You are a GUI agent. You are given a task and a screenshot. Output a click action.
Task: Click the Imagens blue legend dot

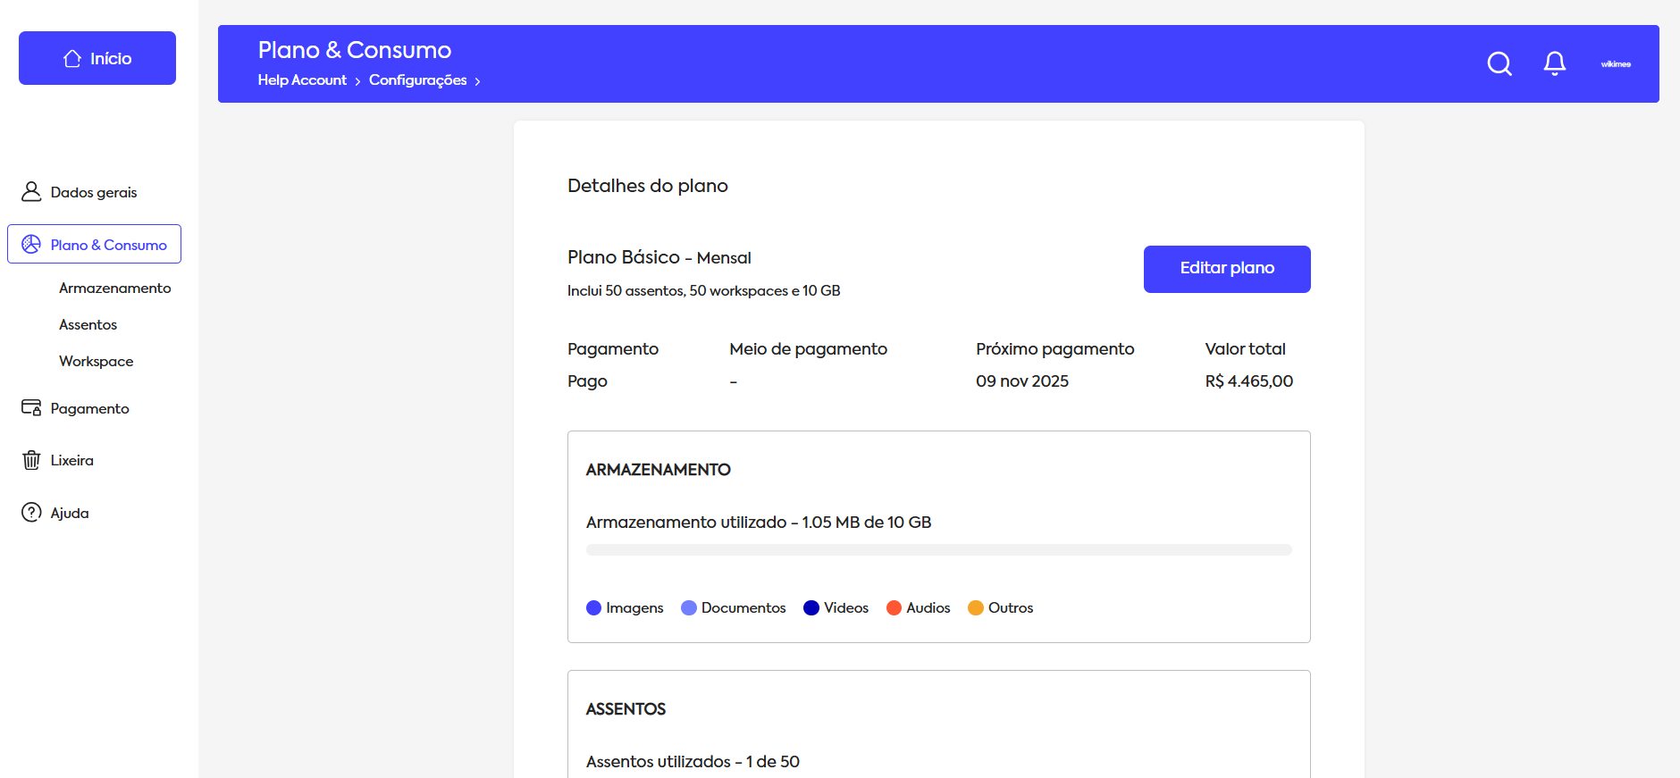(x=593, y=608)
